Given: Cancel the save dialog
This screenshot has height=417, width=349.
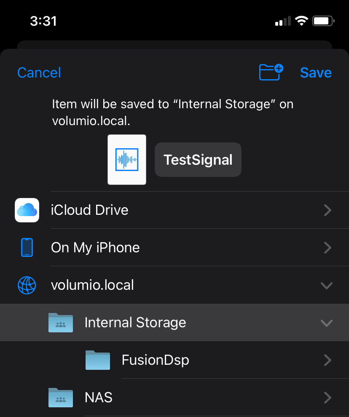Looking at the screenshot, I should pyautogui.click(x=39, y=72).
